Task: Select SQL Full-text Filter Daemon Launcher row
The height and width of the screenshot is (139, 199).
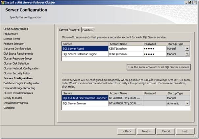Action: [x=85, y=98]
